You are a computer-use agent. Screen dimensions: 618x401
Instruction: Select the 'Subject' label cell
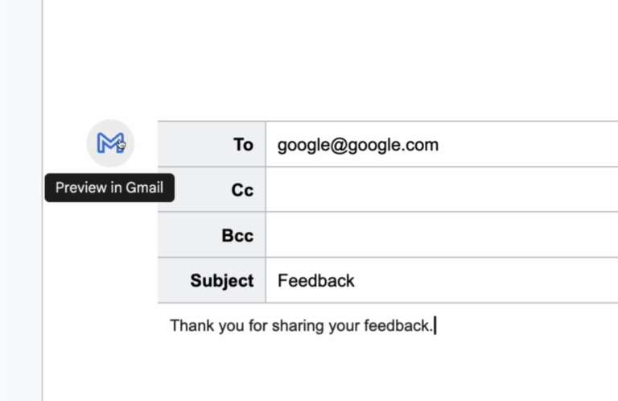point(212,280)
